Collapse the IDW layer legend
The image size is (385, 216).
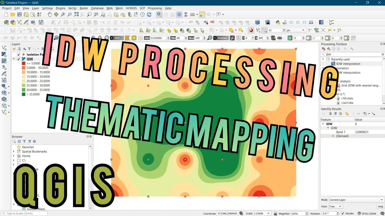tap(14, 59)
